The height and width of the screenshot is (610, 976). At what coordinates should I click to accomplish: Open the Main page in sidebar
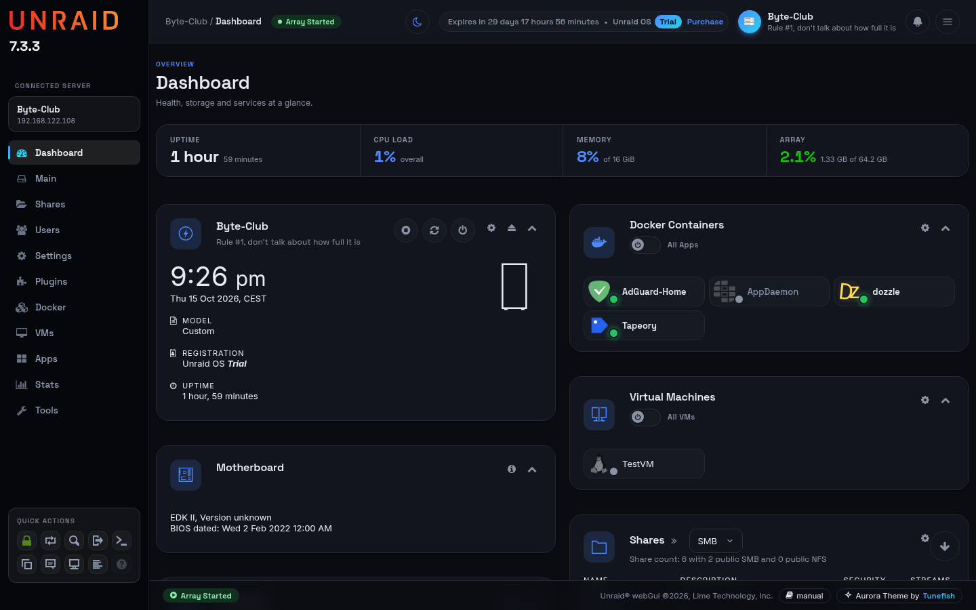pyautogui.click(x=75, y=178)
